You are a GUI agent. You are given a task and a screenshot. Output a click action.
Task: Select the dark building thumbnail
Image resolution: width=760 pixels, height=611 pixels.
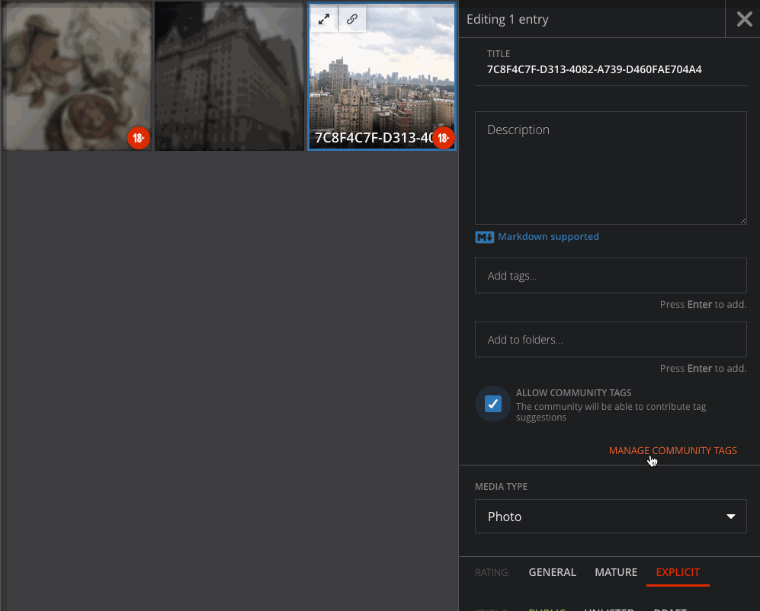(x=229, y=75)
